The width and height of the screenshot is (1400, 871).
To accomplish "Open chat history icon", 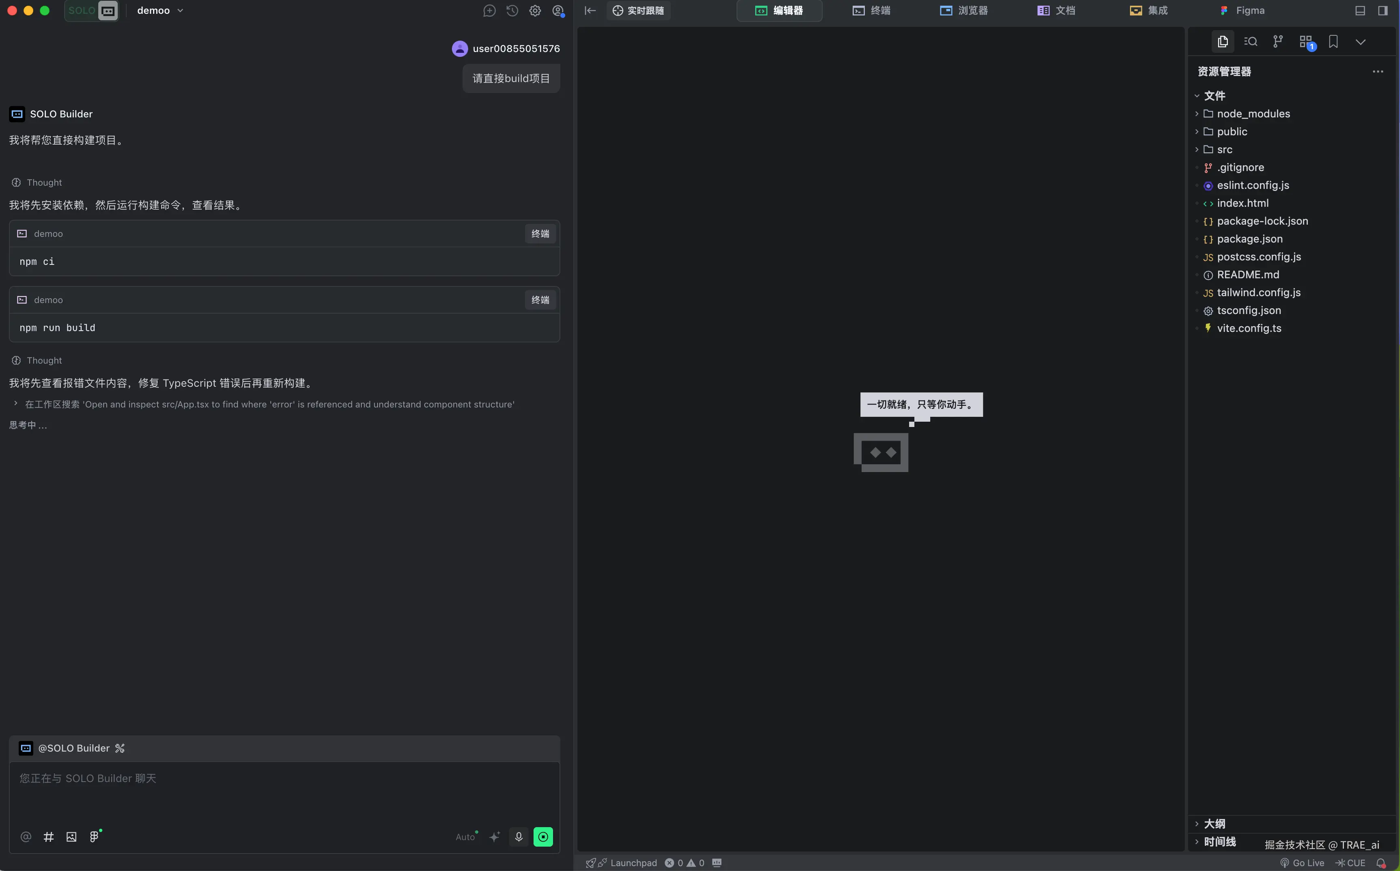I will pyautogui.click(x=512, y=11).
